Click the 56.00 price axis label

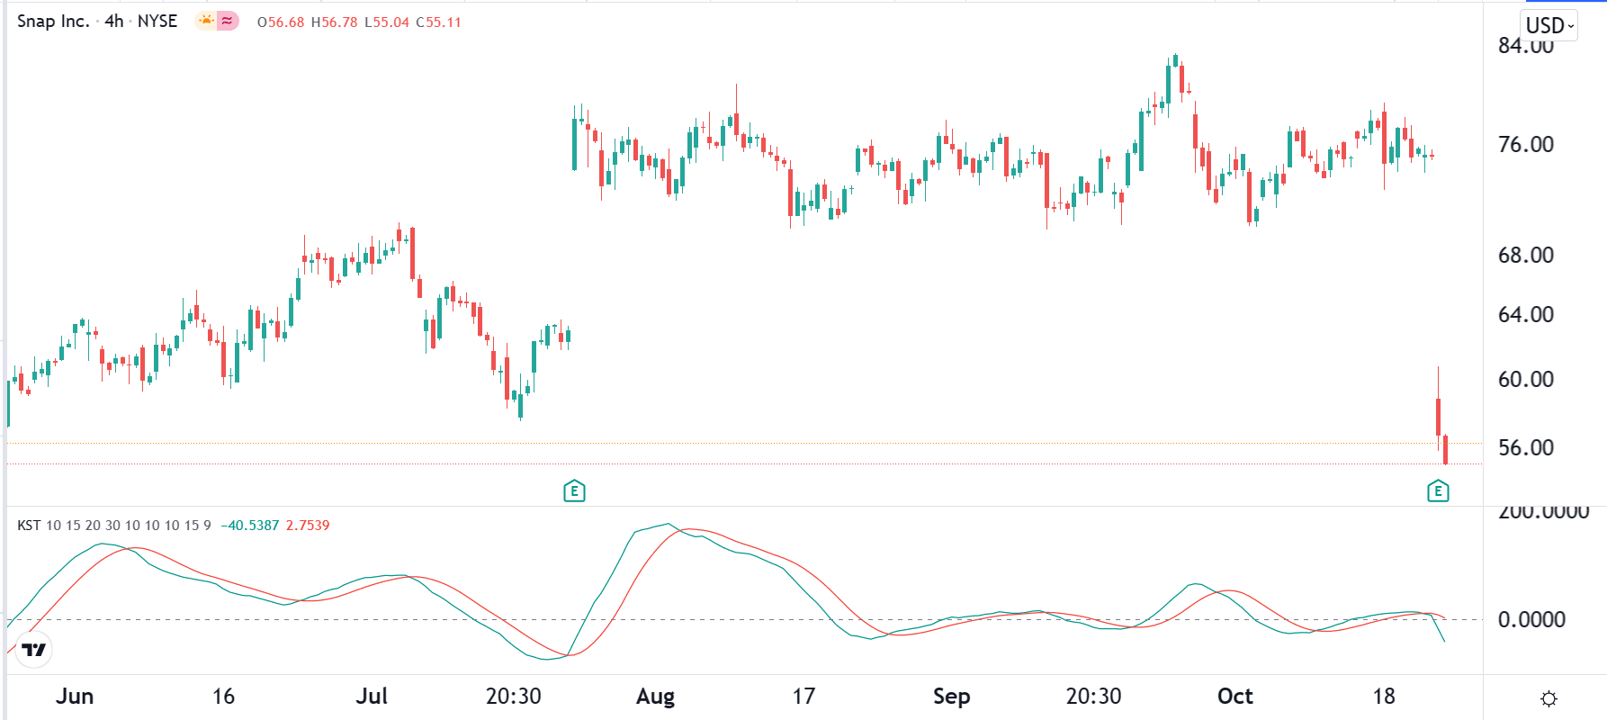tap(1525, 447)
